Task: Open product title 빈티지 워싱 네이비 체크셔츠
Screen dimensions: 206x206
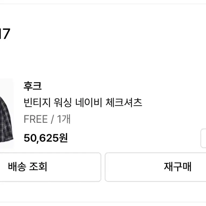Action: (83, 103)
